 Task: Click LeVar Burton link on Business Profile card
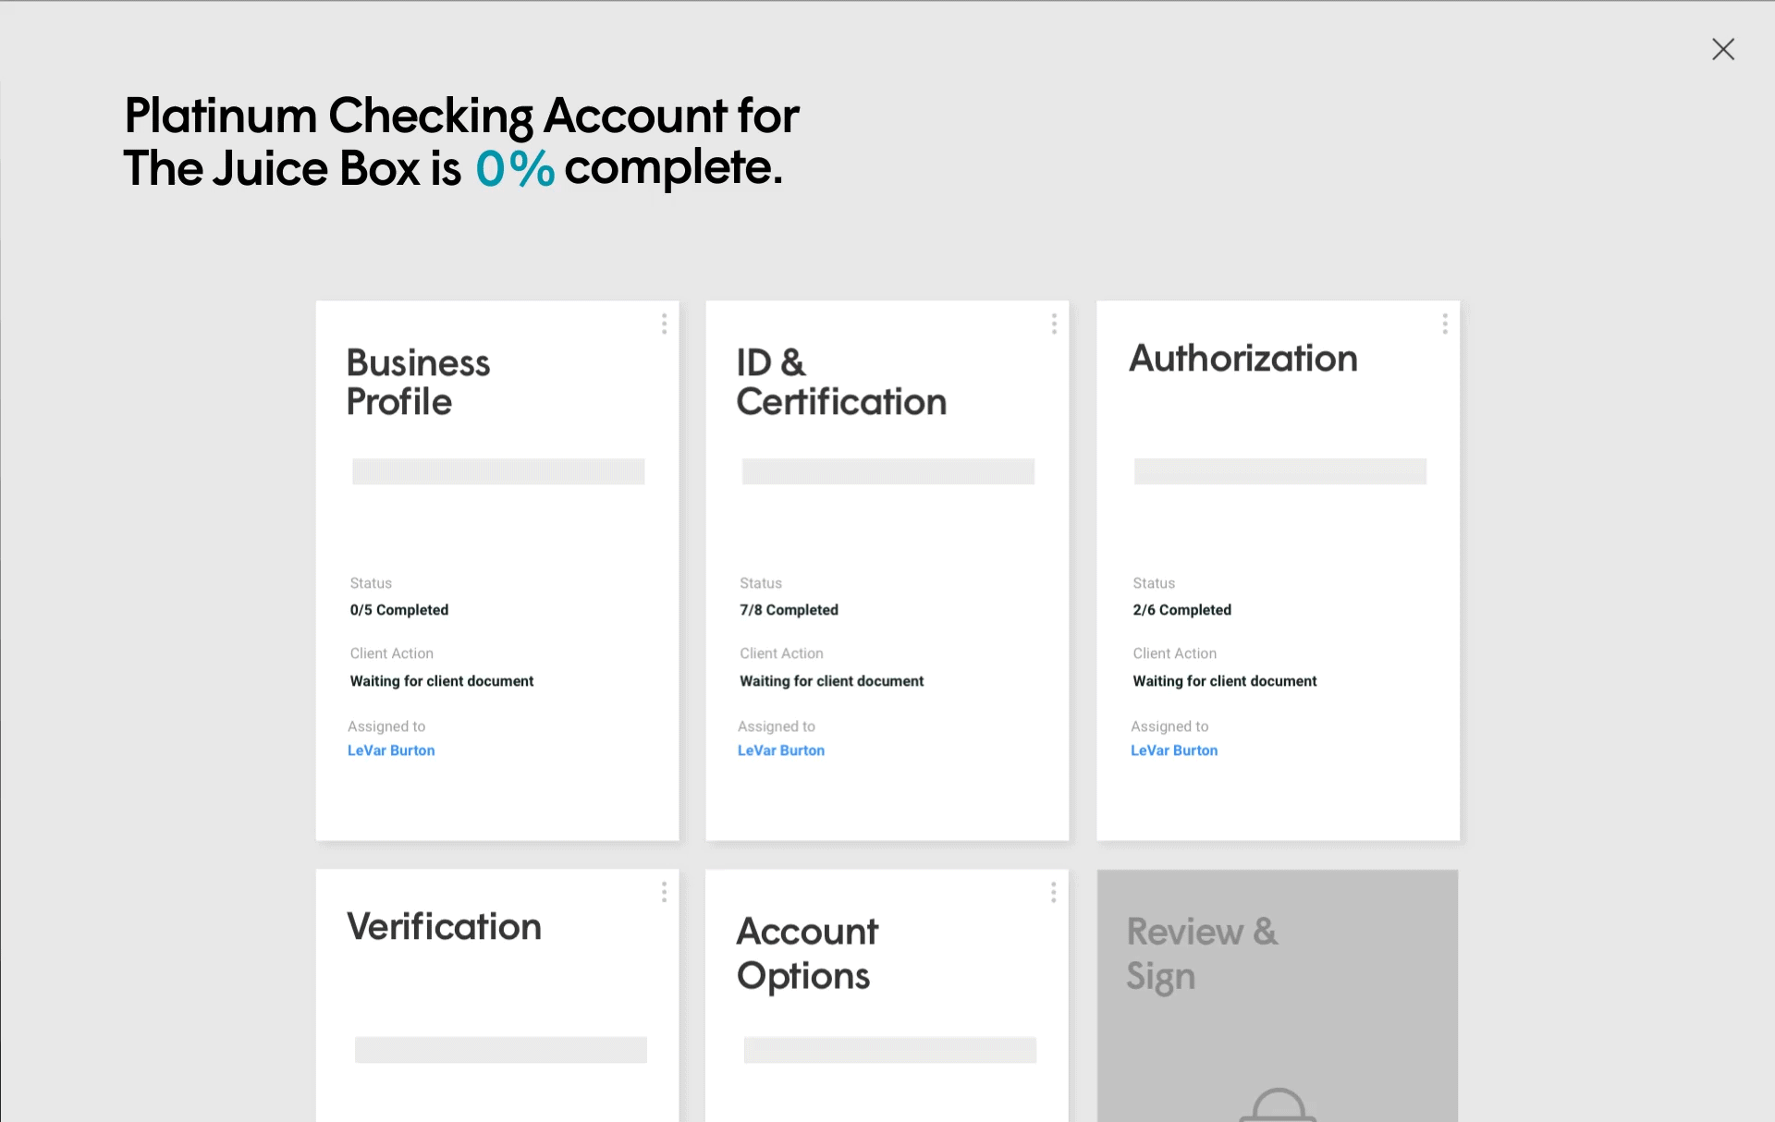point(391,750)
